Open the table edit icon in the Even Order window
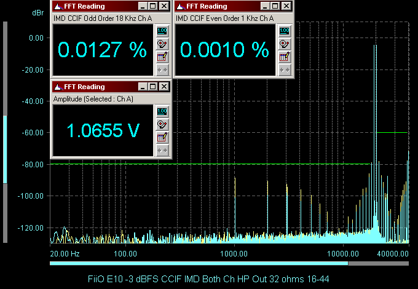418x289 pixels. 283,57
